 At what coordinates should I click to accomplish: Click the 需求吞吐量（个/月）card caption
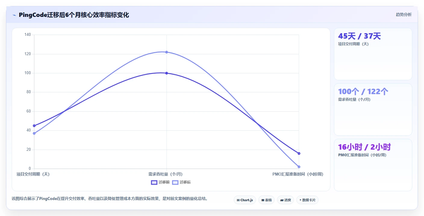[354, 100]
